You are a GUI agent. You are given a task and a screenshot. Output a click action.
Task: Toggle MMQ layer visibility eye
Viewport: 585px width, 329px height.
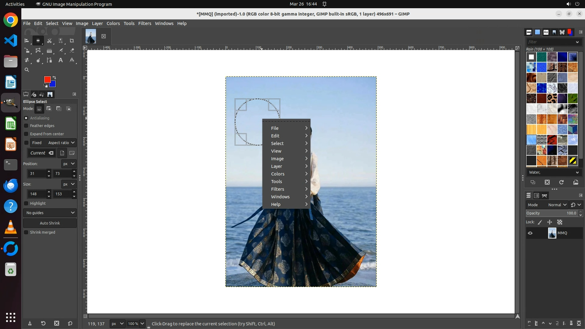point(530,233)
